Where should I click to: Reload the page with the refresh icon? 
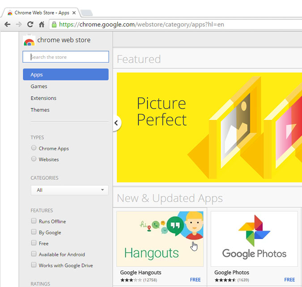tap(30, 25)
